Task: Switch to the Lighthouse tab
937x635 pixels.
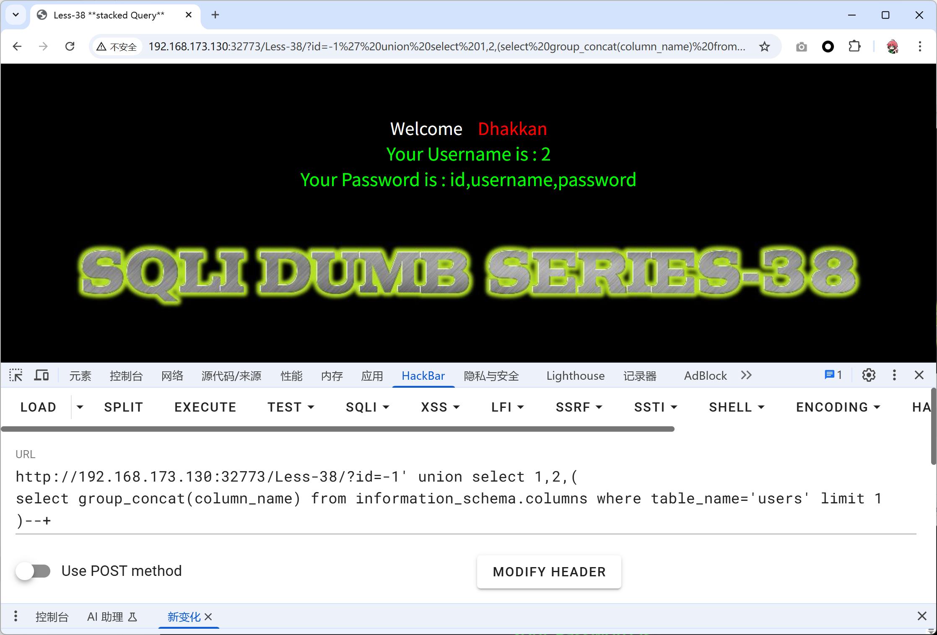Action: tap(575, 376)
